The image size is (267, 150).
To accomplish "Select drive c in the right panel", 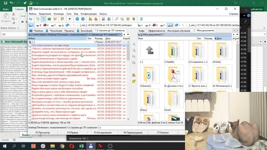I will (140, 25).
